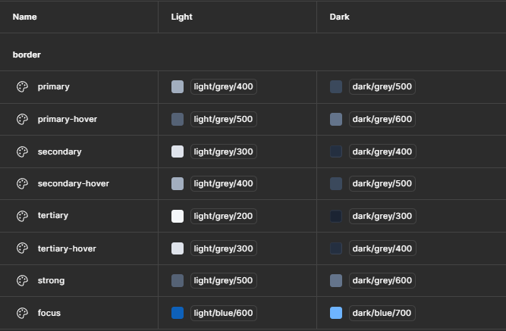Select the secondary-hover variable name
Viewport: 506px width, 331px height.
(x=74, y=184)
